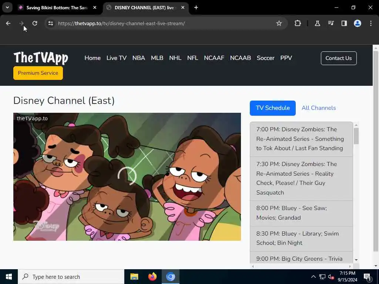Click the browser forward arrow
379x284 pixels.
pyautogui.click(x=21, y=23)
